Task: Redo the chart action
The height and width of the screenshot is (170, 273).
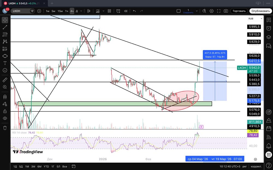Action: pos(141,11)
